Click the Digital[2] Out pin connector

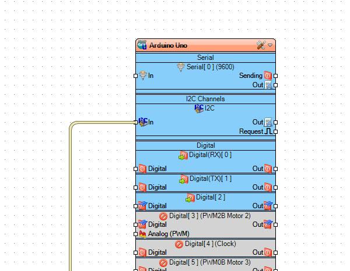pyautogui.click(x=276, y=206)
